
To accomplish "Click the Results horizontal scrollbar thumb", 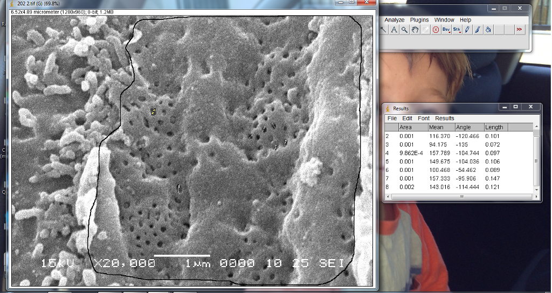I will [462, 197].
